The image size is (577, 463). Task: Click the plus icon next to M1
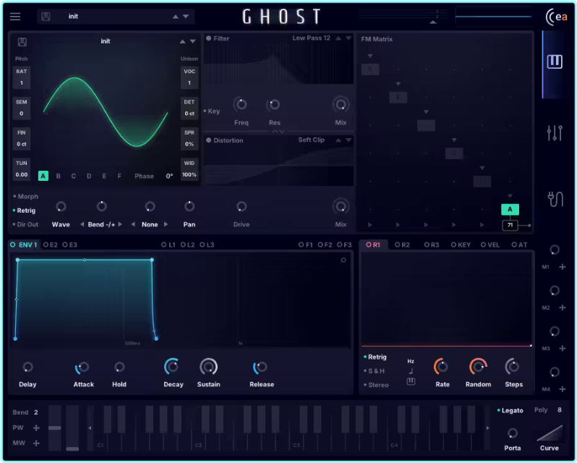coord(563,267)
